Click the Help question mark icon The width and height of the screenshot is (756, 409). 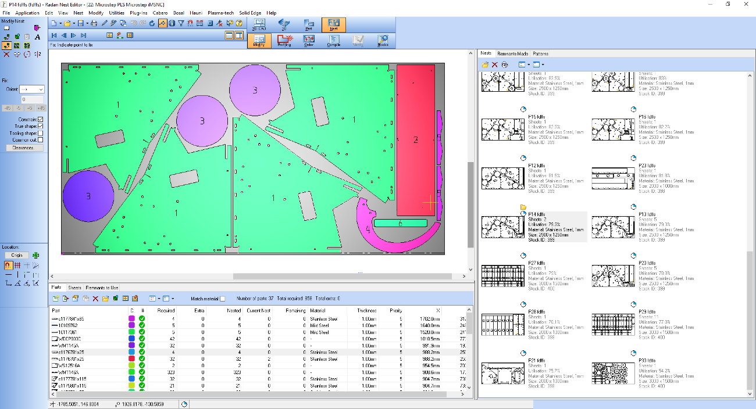click(239, 23)
